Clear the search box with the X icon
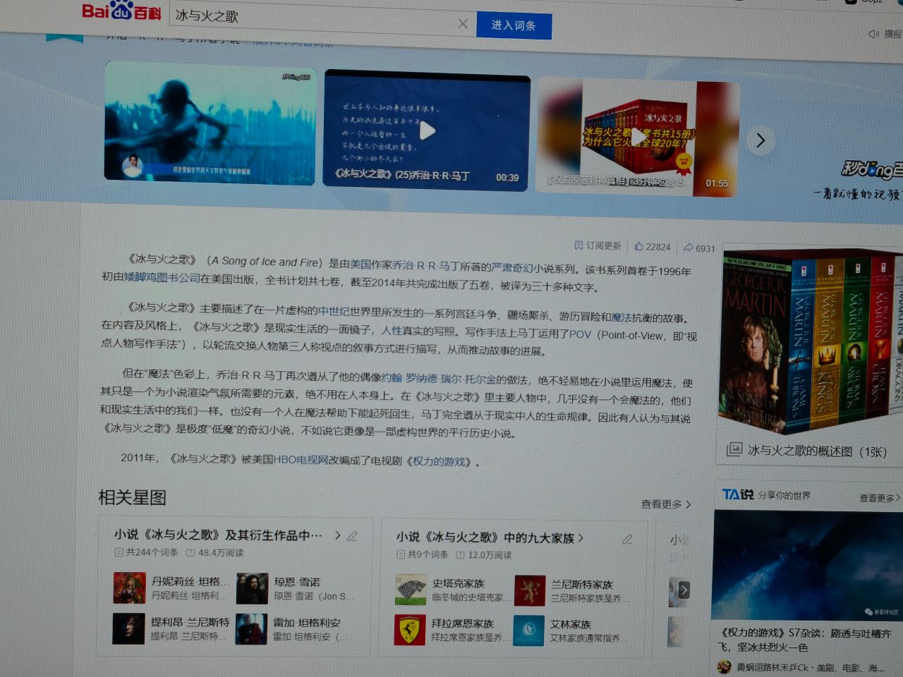Screen dimensions: 903x677 click(463, 24)
